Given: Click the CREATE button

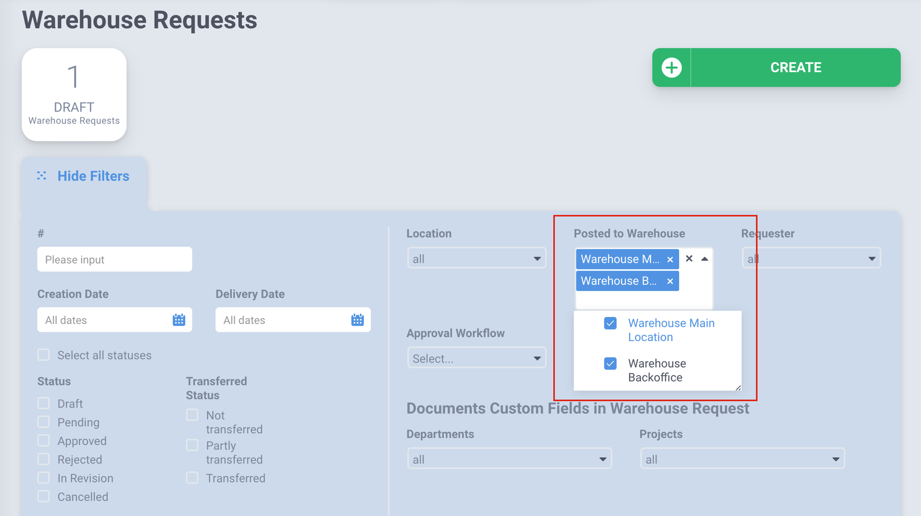Looking at the screenshot, I should click(x=776, y=67).
